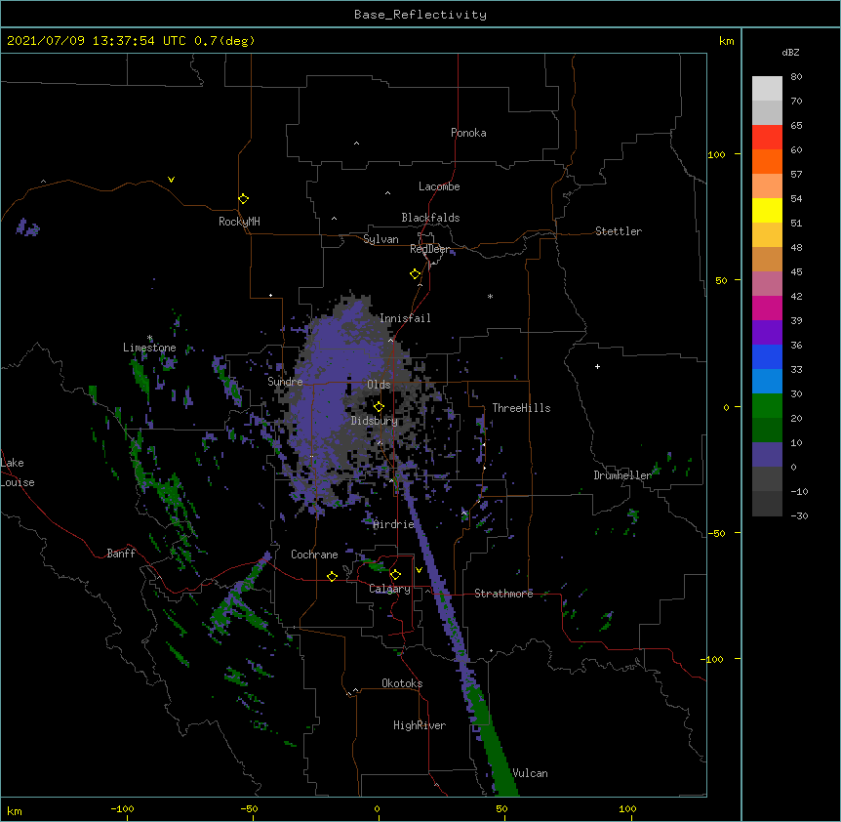Viewport: 841px width, 822px height.
Task: Click the white plus marker west of Drumheller
Action: (x=597, y=366)
